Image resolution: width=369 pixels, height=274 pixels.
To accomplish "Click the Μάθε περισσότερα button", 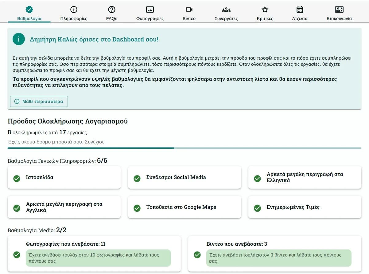I will [39, 101].
